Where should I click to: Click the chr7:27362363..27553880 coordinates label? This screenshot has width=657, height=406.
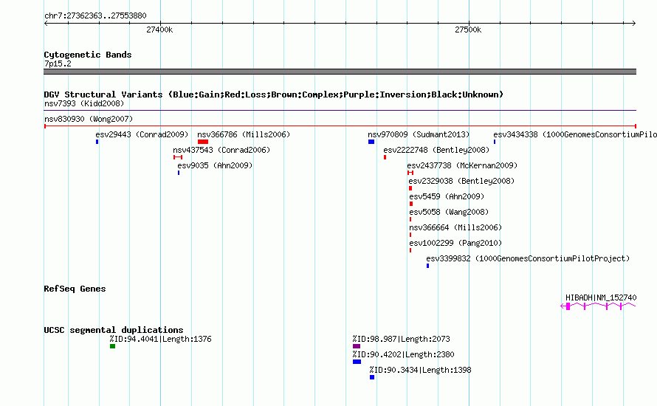pyautogui.click(x=95, y=16)
